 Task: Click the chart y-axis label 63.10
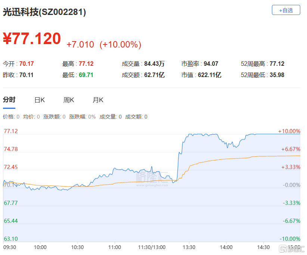pos(11,239)
